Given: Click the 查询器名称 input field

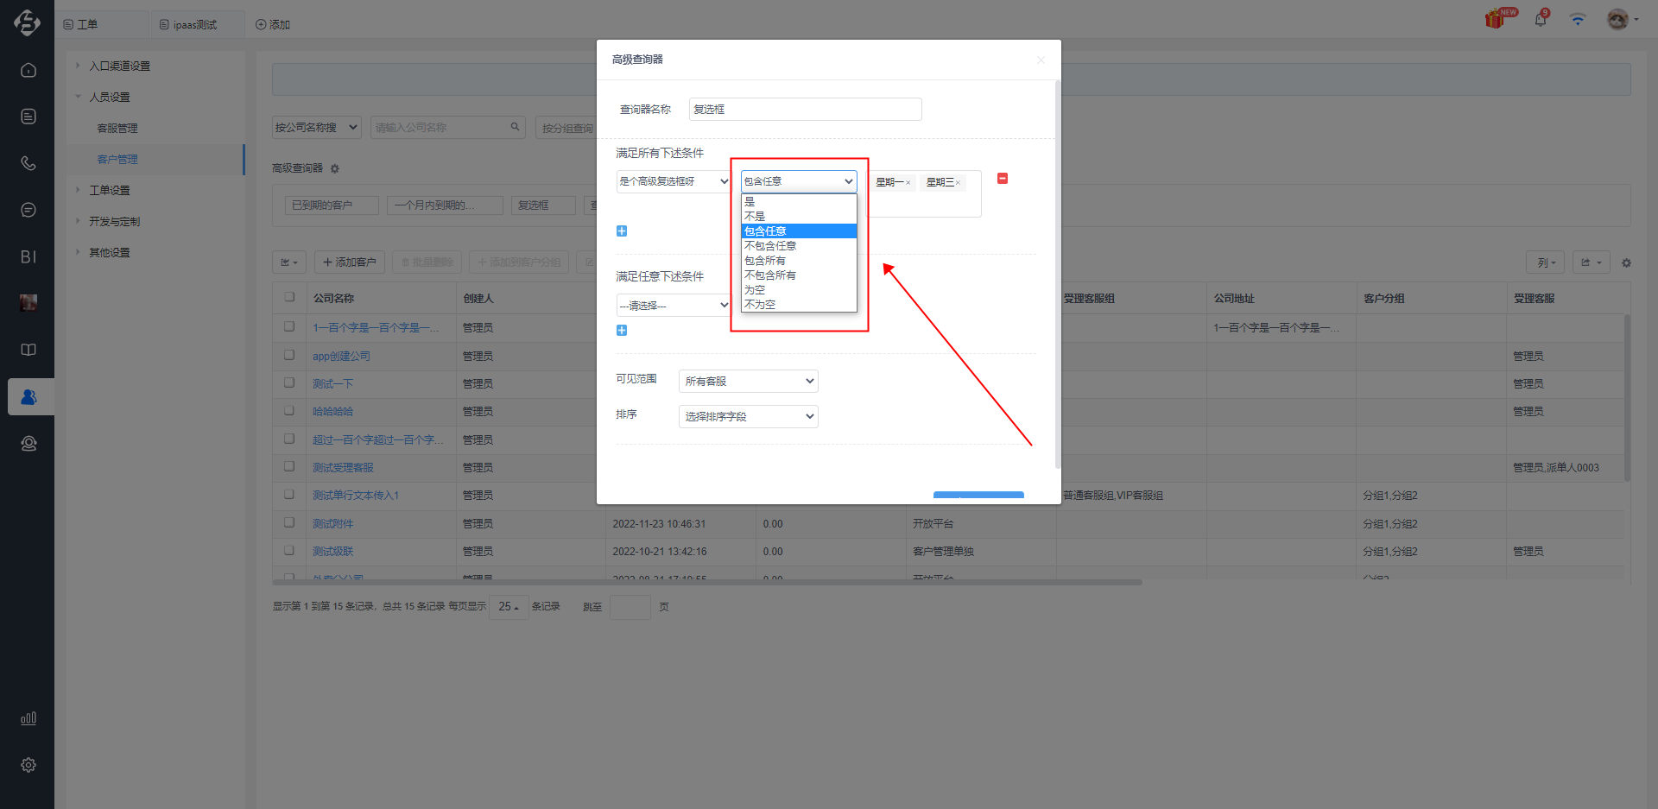Looking at the screenshot, I should coord(806,109).
